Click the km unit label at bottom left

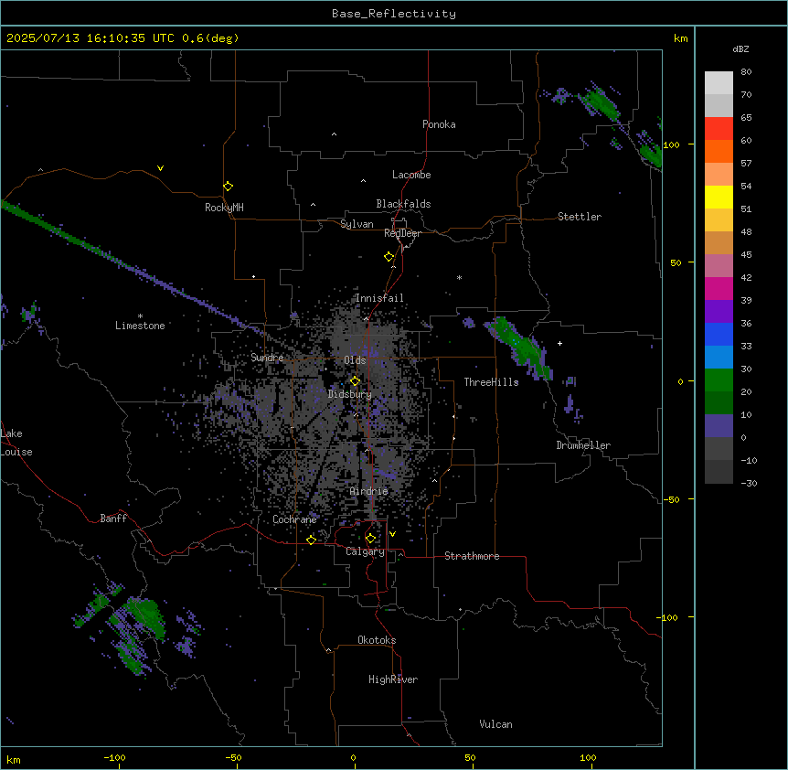click(x=14, y=760)
